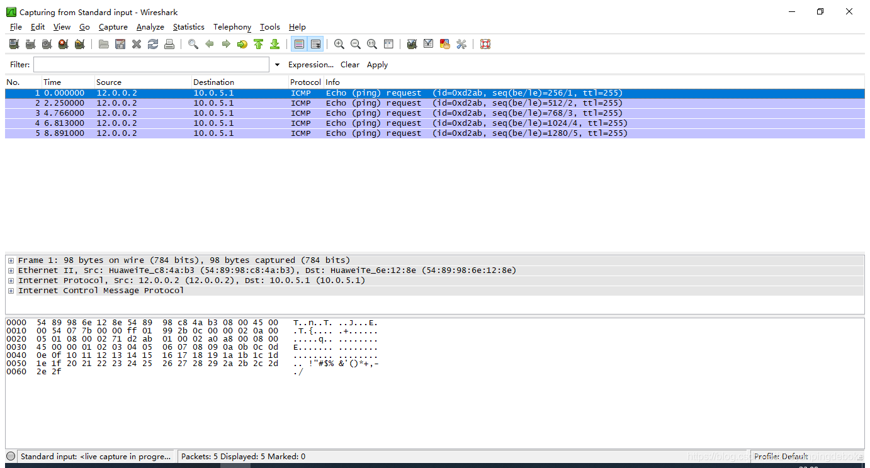Select packet 5 at time 8.891000
Viewport: 870px width, 468px height.
(x=435, y=133)
